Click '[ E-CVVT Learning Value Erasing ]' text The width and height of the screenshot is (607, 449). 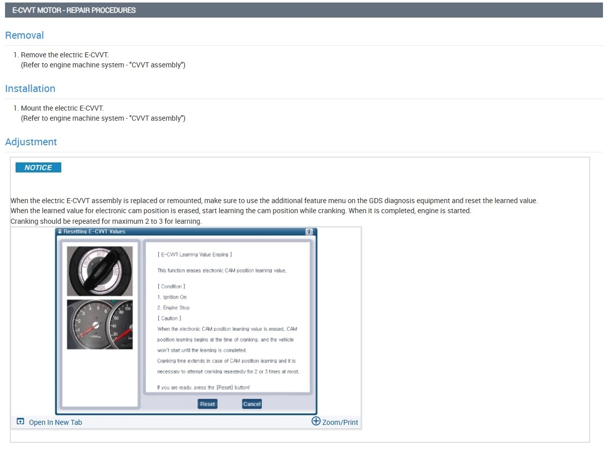coord(194,254)
